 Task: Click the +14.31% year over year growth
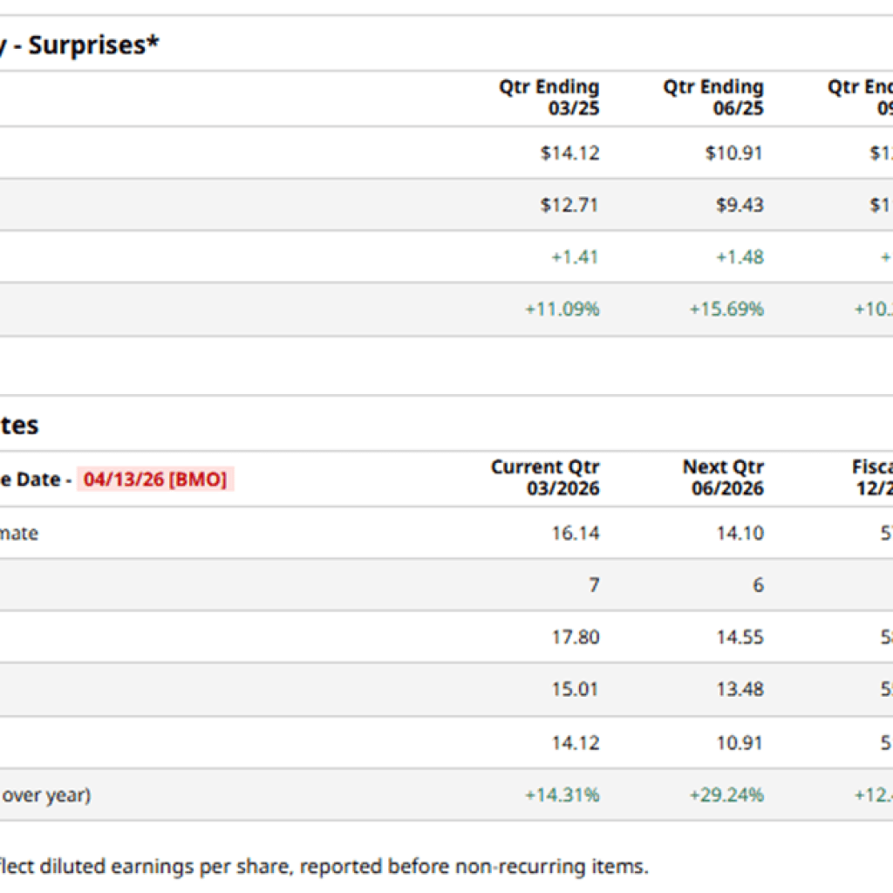click(x=562, y=795)
